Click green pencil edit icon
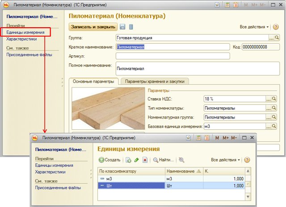The image size is (286, 207). coord(136,160)
